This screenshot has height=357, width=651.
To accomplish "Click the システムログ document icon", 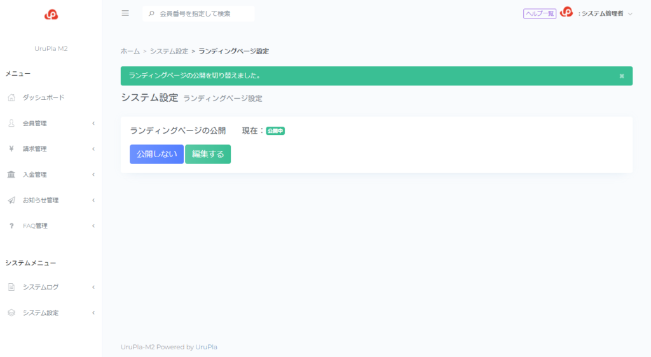I will (11, 287).
